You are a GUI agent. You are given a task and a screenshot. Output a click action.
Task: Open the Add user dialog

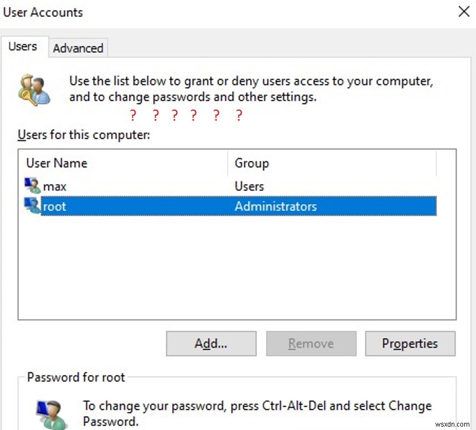point(211,343)
